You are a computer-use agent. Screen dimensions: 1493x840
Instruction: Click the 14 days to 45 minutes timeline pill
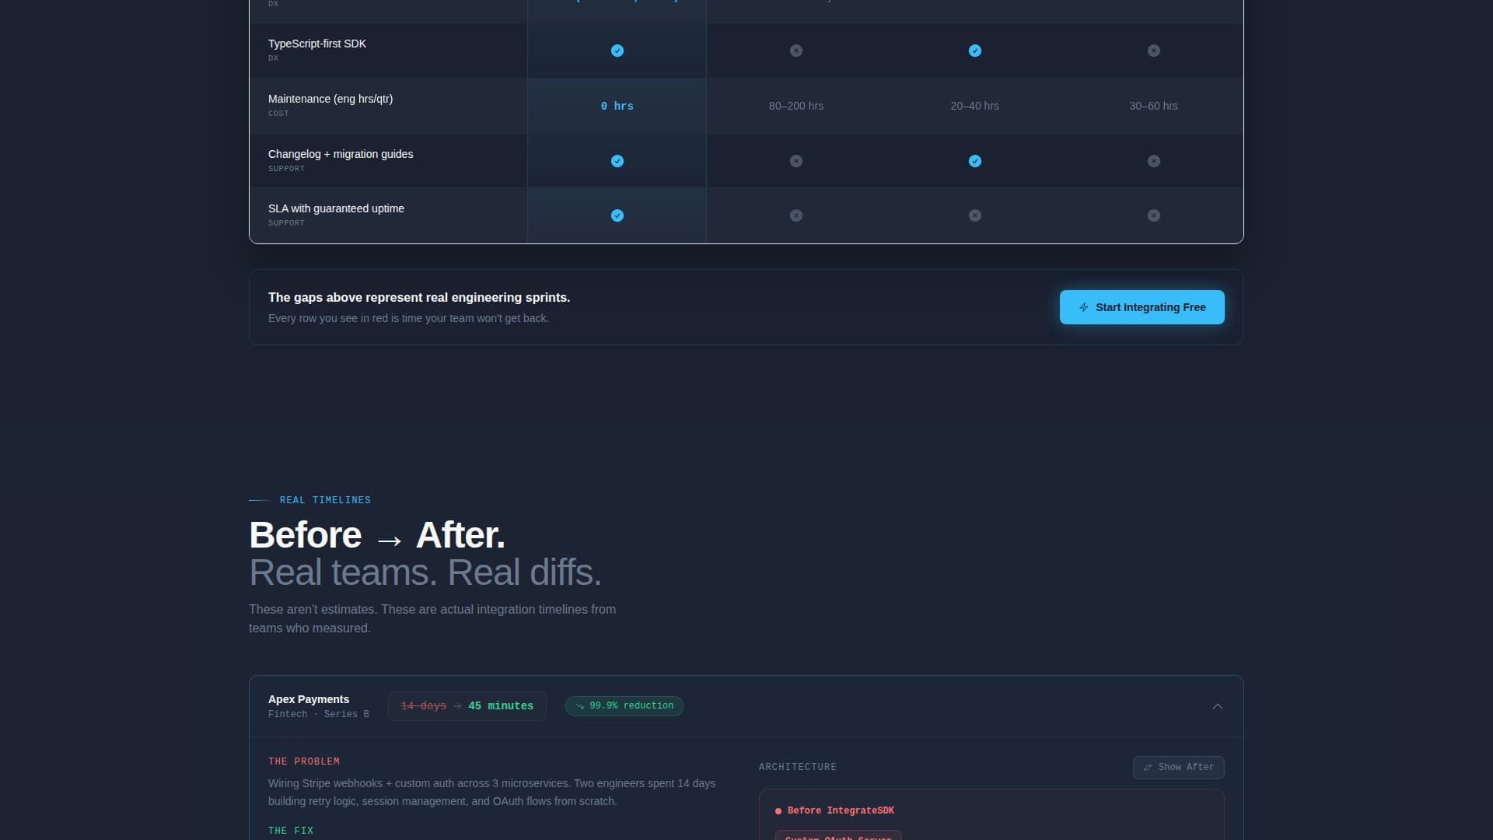pyautogui.click(x=467, y=706)
